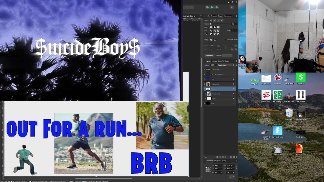Add a mask layer from Layers footer

[217, 157]
